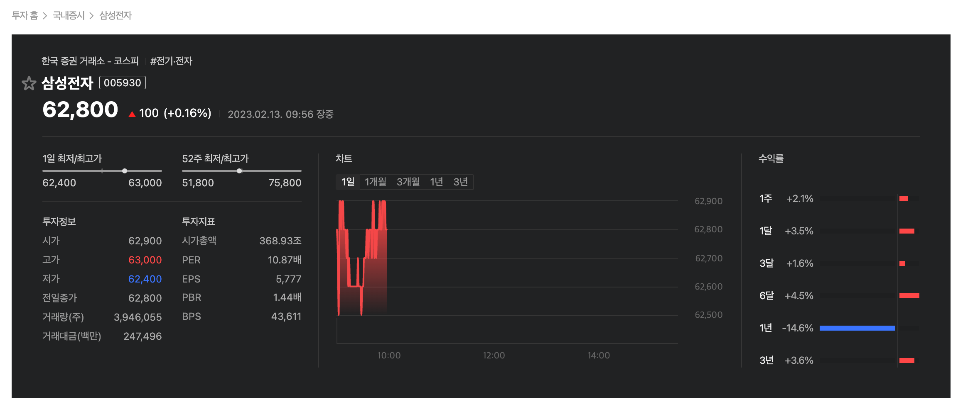Click the 수익률 section heading
This screenshot has width=963, height=414.
click(x=771, y=158)
